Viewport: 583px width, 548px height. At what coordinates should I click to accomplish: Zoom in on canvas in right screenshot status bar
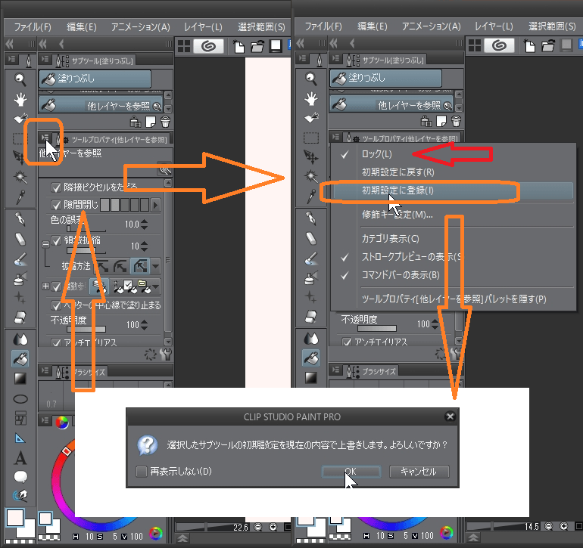click(564, 526)
